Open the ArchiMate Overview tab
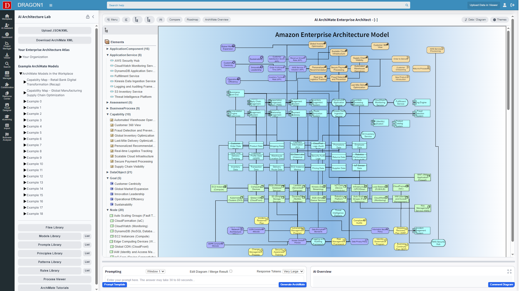 pos(216,20)
